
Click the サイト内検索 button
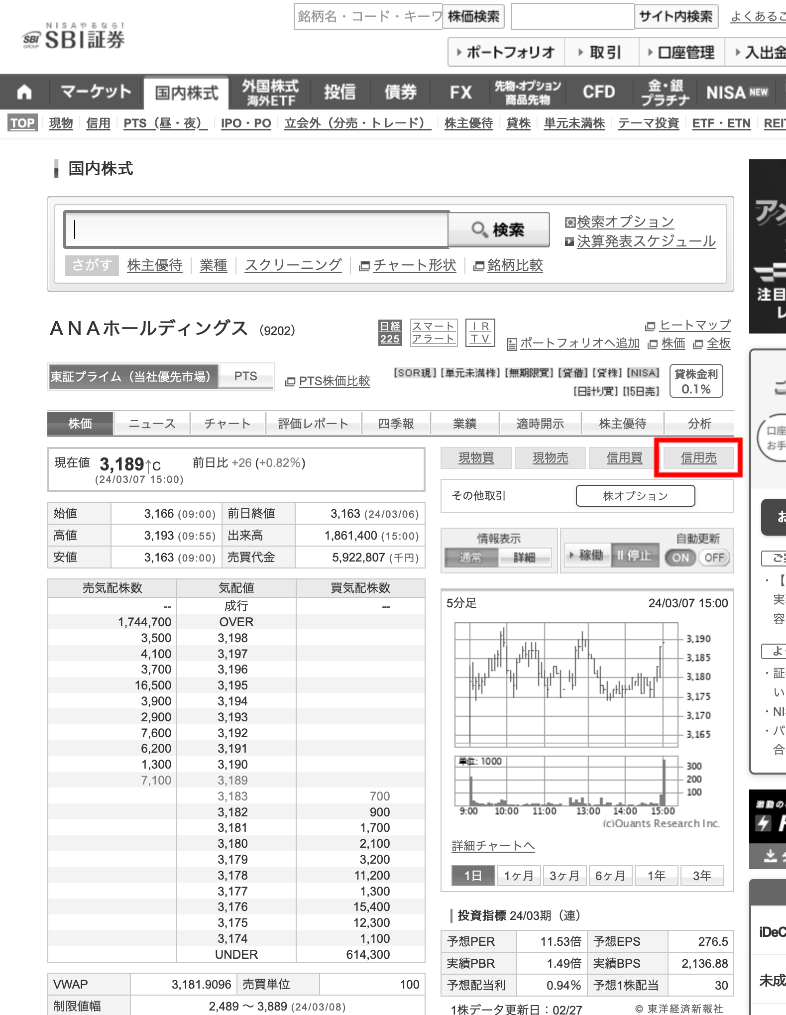click(x=675, y=16)
